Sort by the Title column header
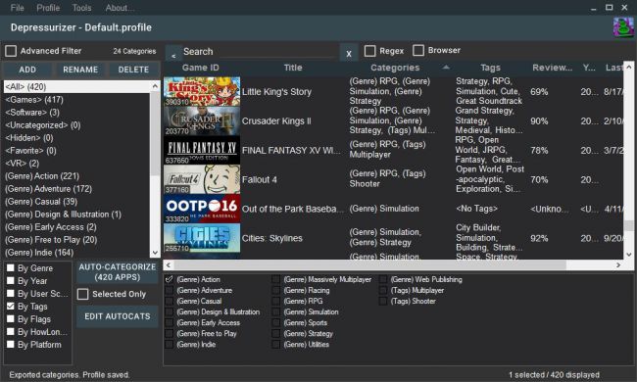 (293, 68)
